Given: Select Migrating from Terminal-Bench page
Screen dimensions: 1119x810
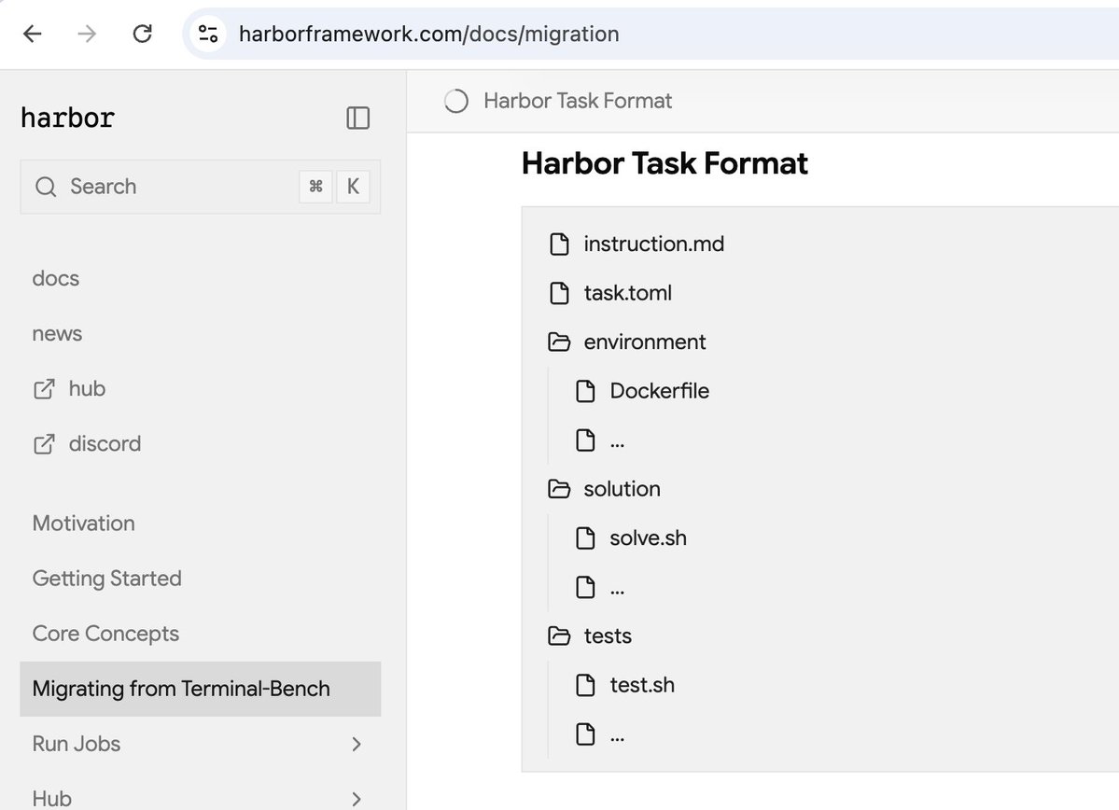Looking at the screenshot, I should coord(201,689).
